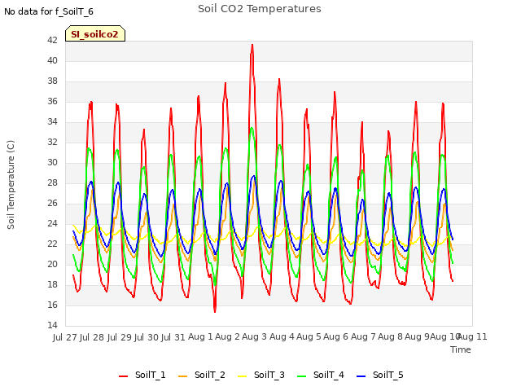Viewport: 521px width, 391px height.
Task: Click the Time axis label
Action: pyautogui.click(x=461, y=349)
